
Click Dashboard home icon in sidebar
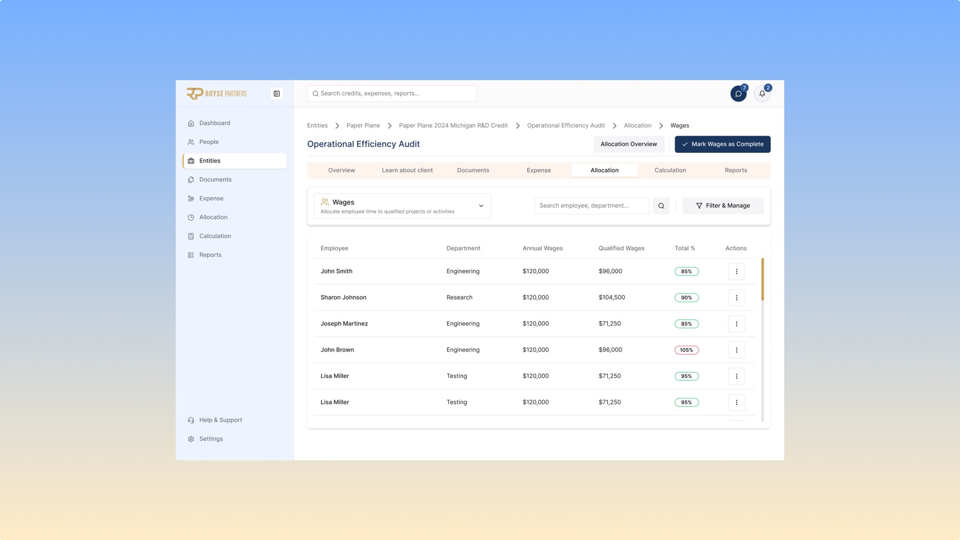191,123
